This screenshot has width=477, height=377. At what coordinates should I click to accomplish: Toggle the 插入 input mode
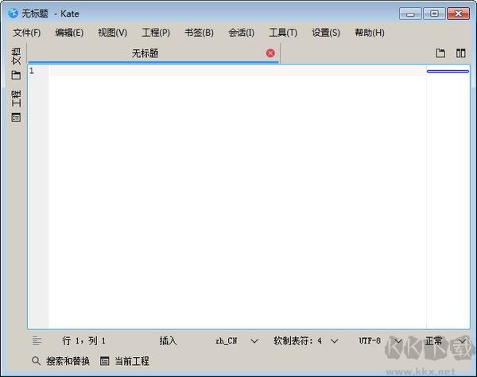click(x=168, y=340)
